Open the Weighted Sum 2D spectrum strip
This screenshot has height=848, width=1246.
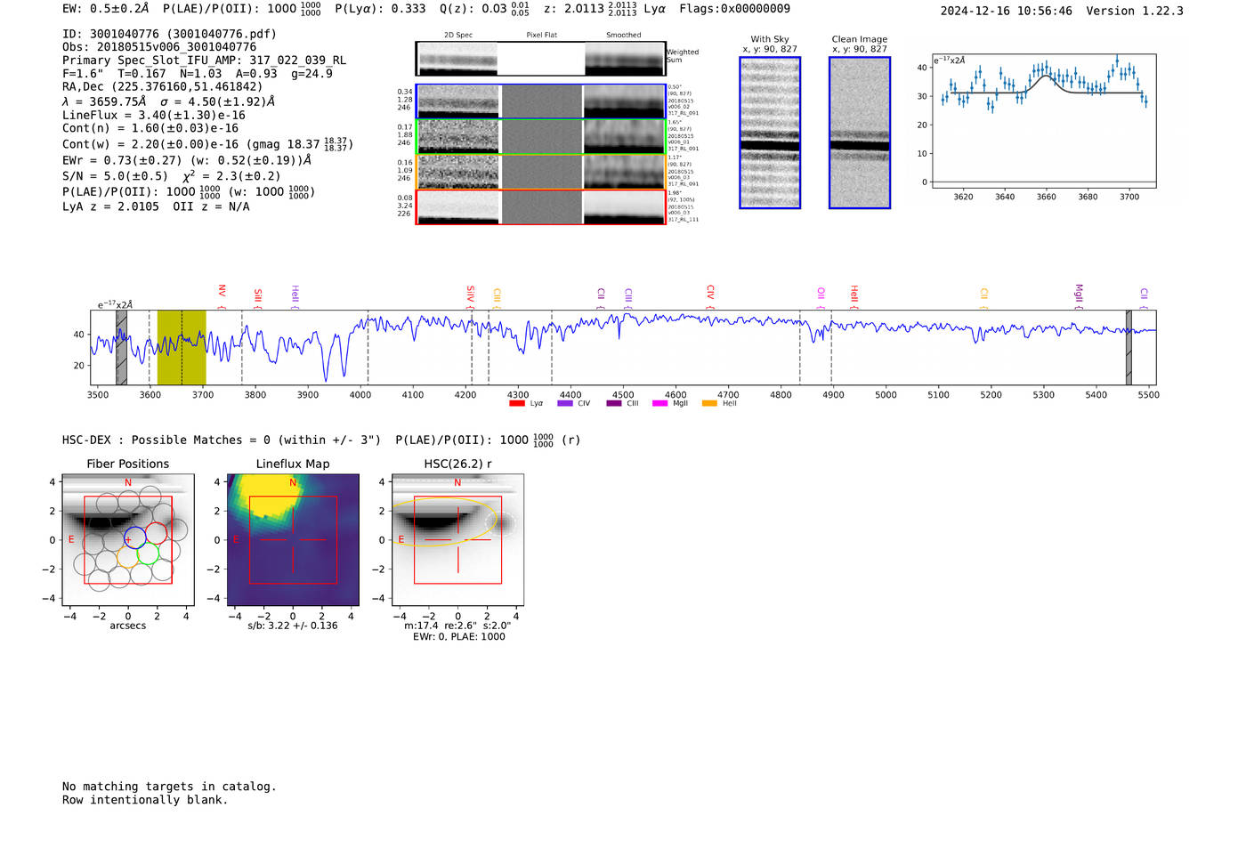pyautogui.click(x=540, y=59)
